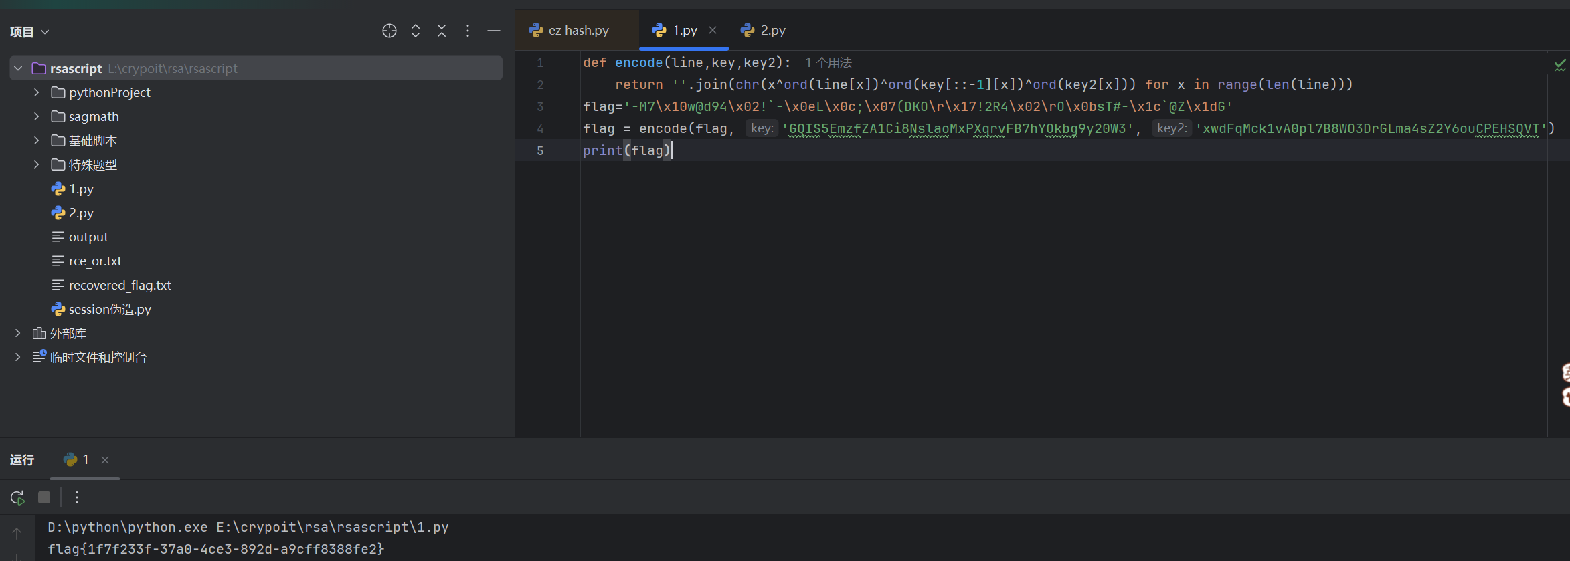Image resolution: width=1570 pixels, height=561 pixels.
Task: Switch to 2.py editor tab
Action: [x=764, y=30]
